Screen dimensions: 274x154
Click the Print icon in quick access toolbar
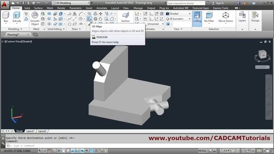33,3
